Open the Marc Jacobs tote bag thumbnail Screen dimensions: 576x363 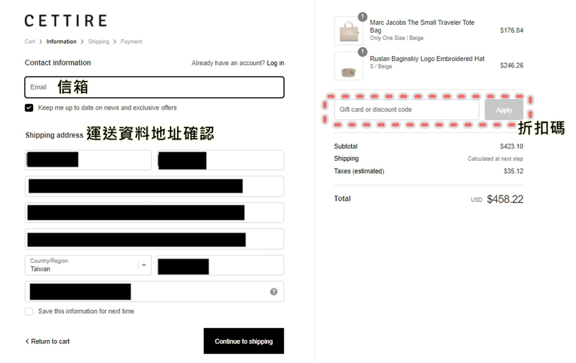(x=349, y=31)
